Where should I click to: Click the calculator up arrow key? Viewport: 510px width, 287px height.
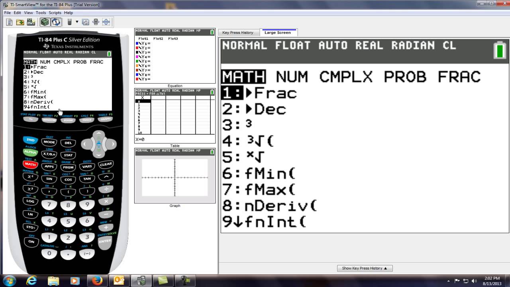[99, 135]
